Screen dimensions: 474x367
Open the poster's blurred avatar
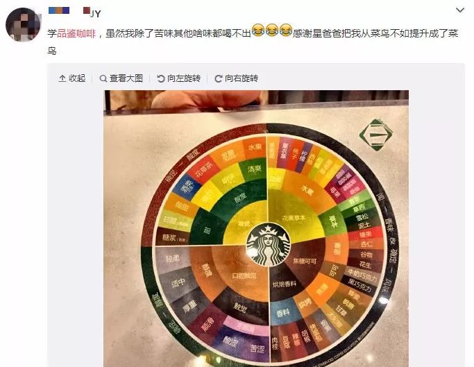[23, 24]
